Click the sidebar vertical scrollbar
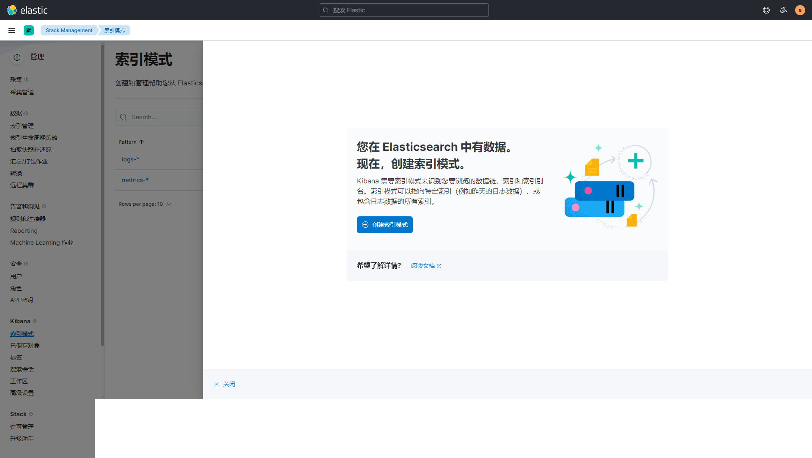812x458 pixels. 102,194
